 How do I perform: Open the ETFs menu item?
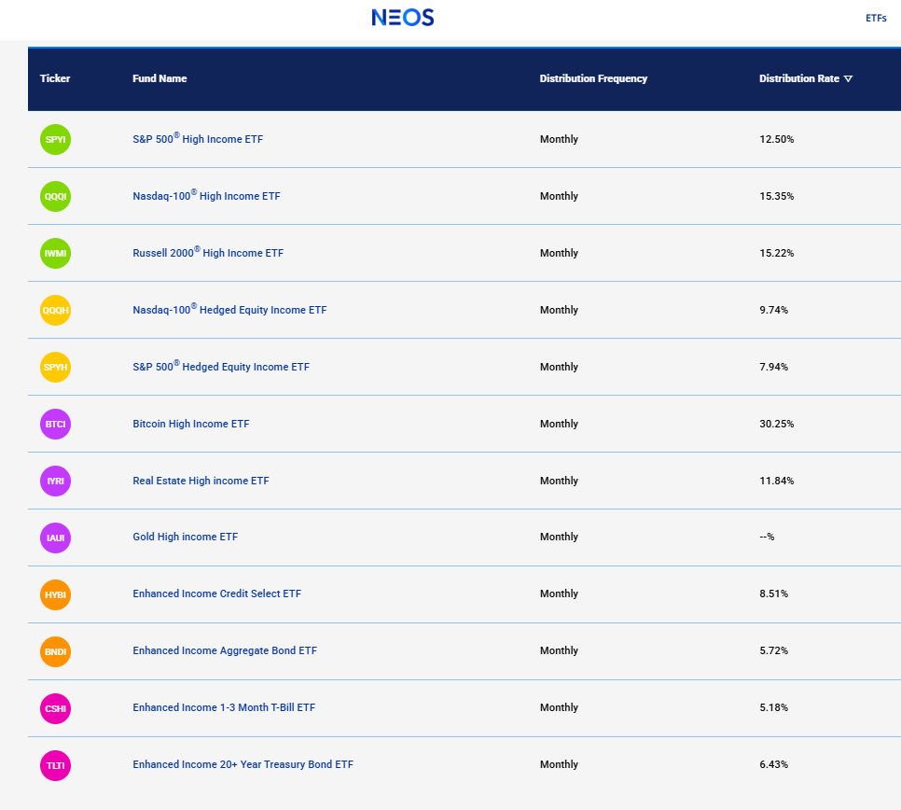coord(876,19)
